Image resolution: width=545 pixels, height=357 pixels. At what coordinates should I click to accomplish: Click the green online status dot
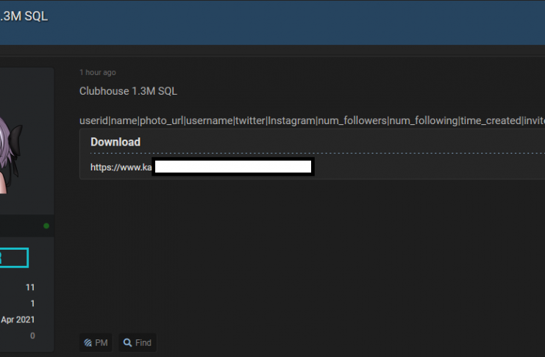pos(46,226)
